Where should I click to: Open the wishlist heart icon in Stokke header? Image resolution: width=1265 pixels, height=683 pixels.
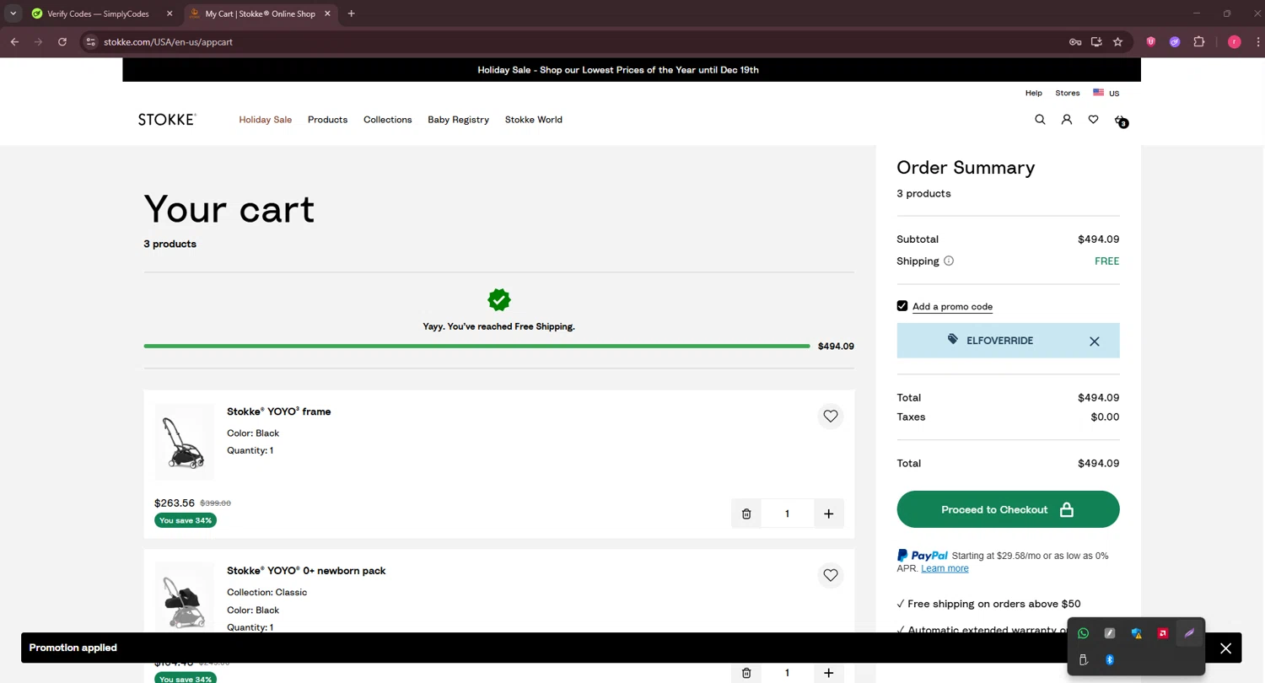click(1094, 120)
